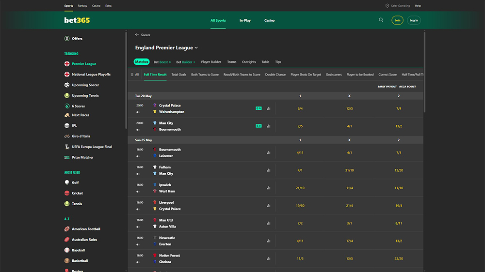Image resolution: width=485 pixels, height=272 pixels.
Task: Toggle audio alert for Man Utd v Aston Villa
Action: 138,227
